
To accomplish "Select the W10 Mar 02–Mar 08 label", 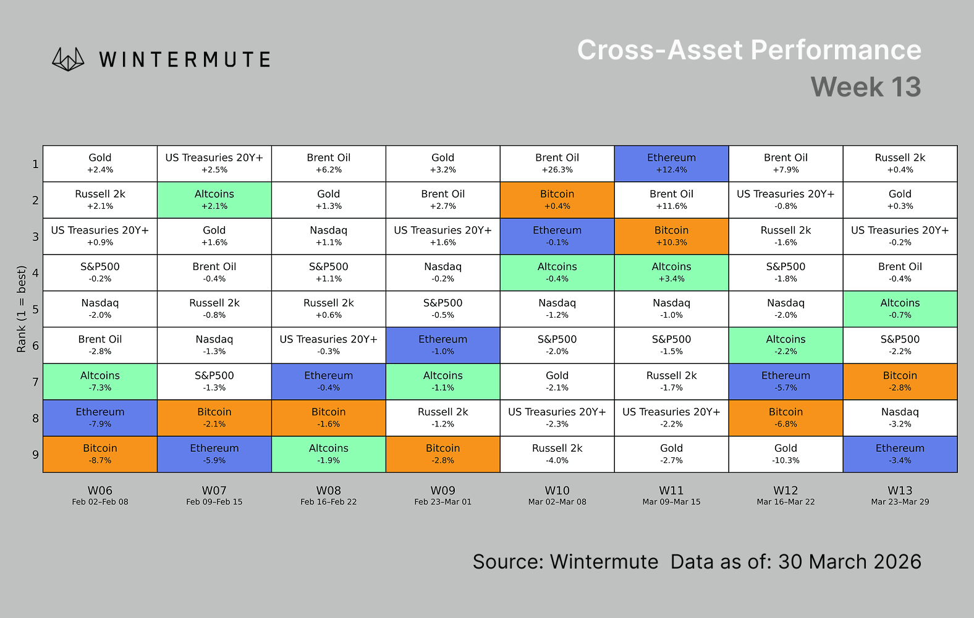I will pos(557,496).
